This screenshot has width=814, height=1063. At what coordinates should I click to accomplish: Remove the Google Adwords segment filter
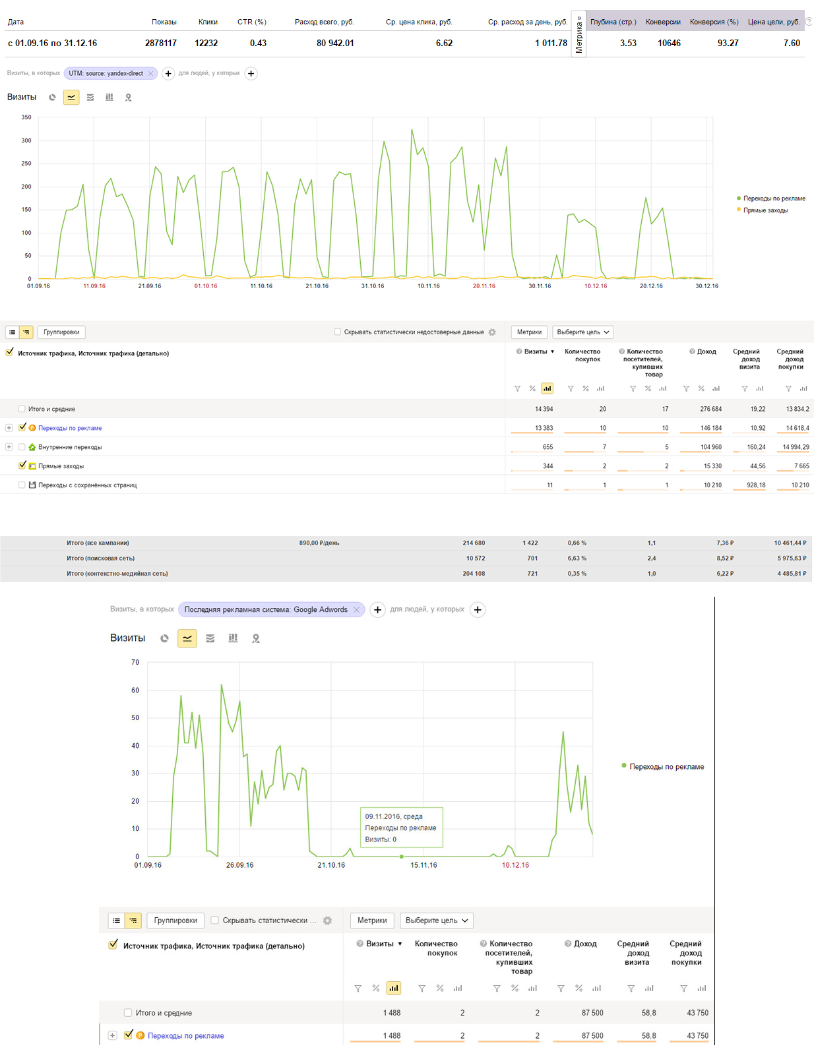tap(356, 610)
